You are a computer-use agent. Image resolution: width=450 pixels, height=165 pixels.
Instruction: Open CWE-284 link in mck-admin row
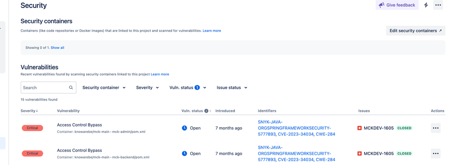(326, 134)
